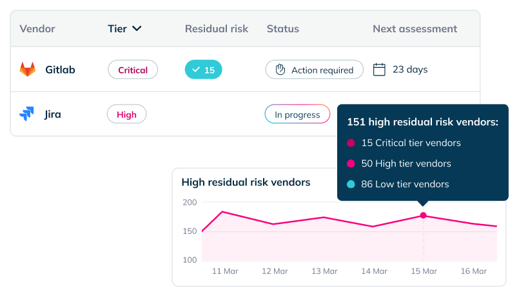
Task: Click the Status column header
Action: (283, 29)
